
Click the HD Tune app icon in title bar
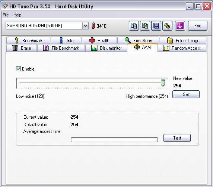pyautogui.click(x=5, y=6)
